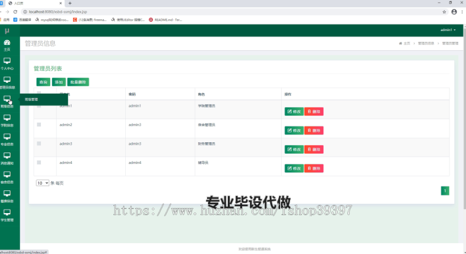Click the 管理员列表 panel title
This screenshot has height=254, width=466.
48,69
